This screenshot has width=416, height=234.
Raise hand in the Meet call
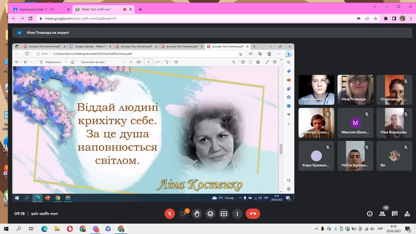(x=197, y=214)
